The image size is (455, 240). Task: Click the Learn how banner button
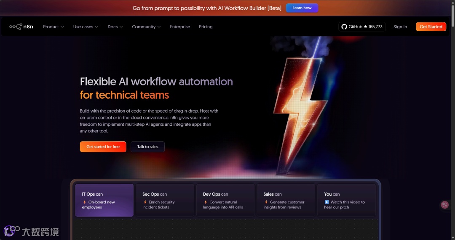click(302, 8)
